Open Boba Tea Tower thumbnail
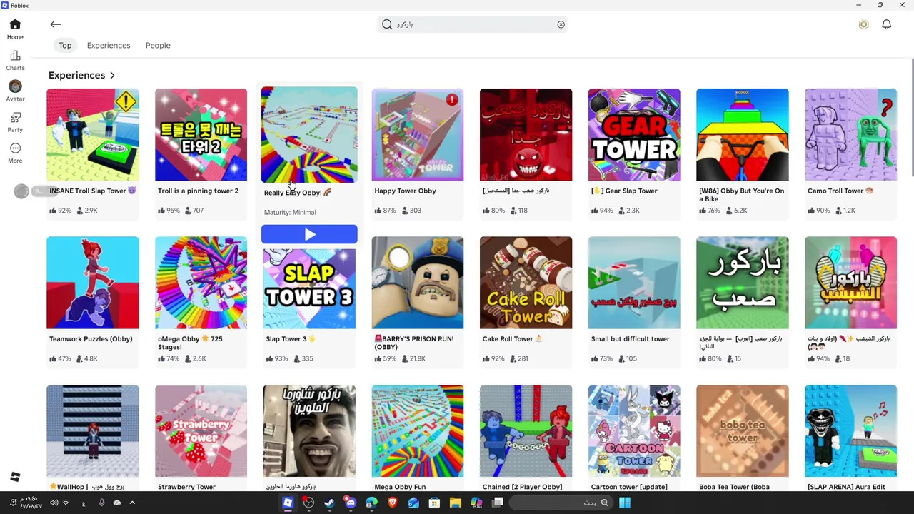The width and height of the screenshot is (914, 514). [x=743, y=431]
